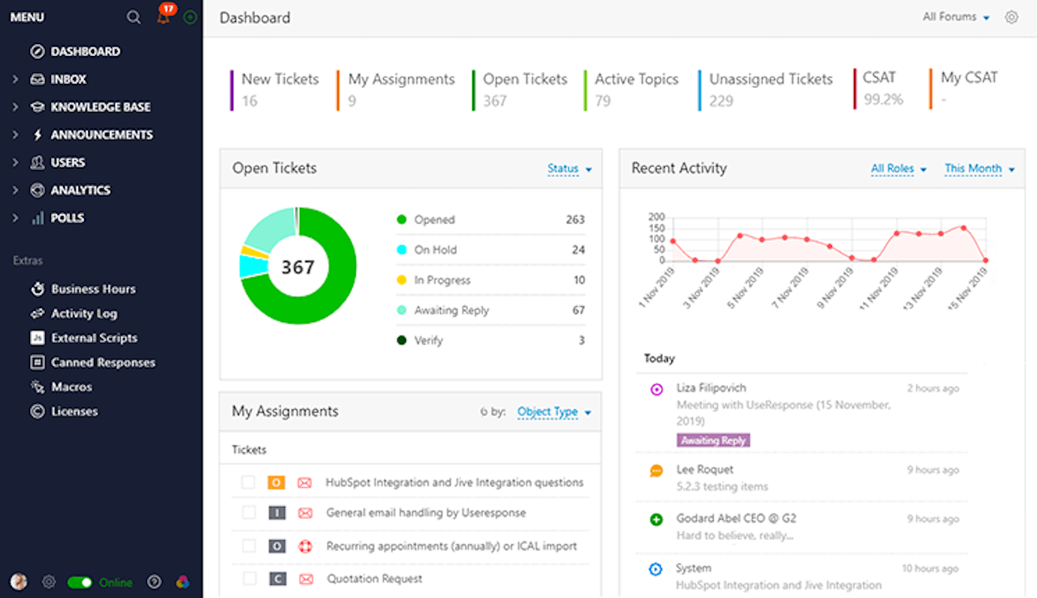
Task: Open the notifications bell with 17 alerts
Action: pos(163,17)
